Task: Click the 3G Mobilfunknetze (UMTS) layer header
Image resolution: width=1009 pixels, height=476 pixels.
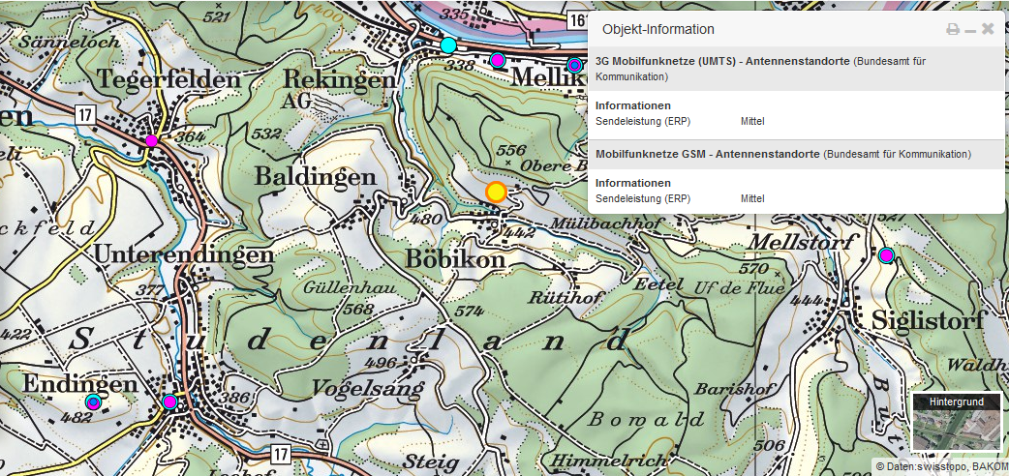Action: (x=798, y=69)
